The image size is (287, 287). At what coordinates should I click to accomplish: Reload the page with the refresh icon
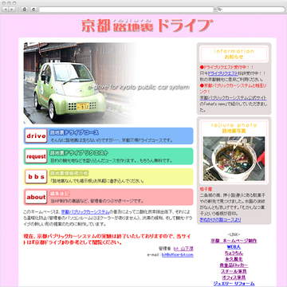[33, 10]
